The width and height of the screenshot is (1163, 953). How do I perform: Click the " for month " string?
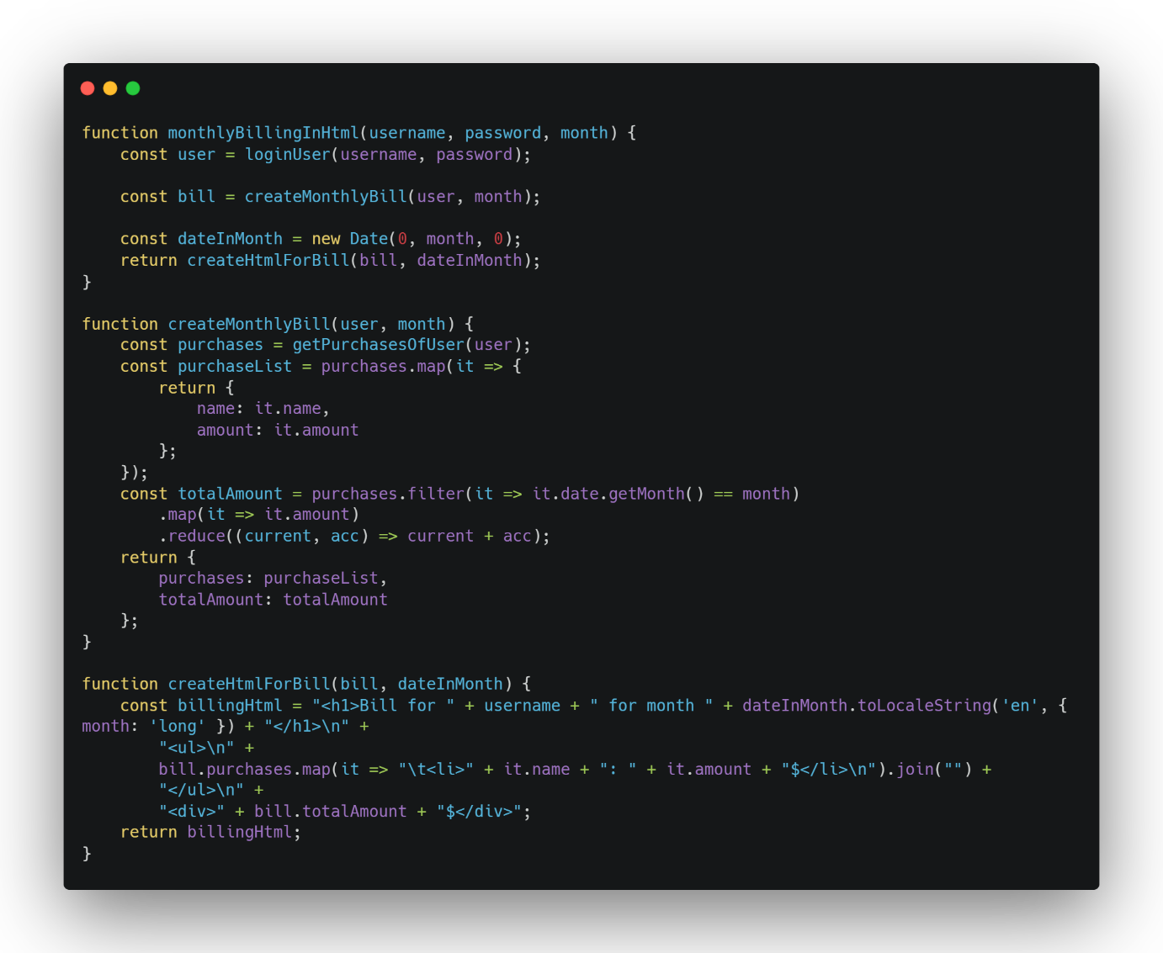pyautogui.click(x=651, y=706)
